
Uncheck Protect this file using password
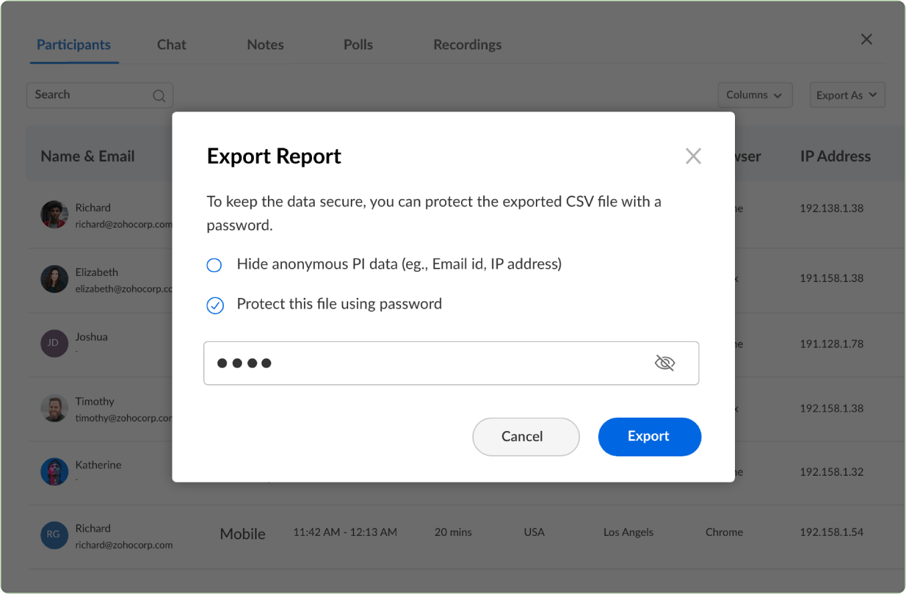214,305
